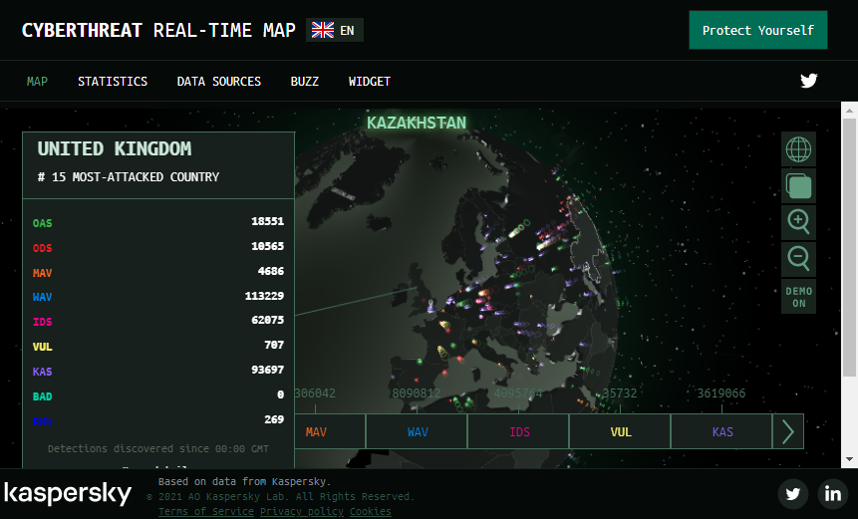This screenshot has width=858, height=519.
Task: Click KAS label in country panel
Action: click(42, 372)
